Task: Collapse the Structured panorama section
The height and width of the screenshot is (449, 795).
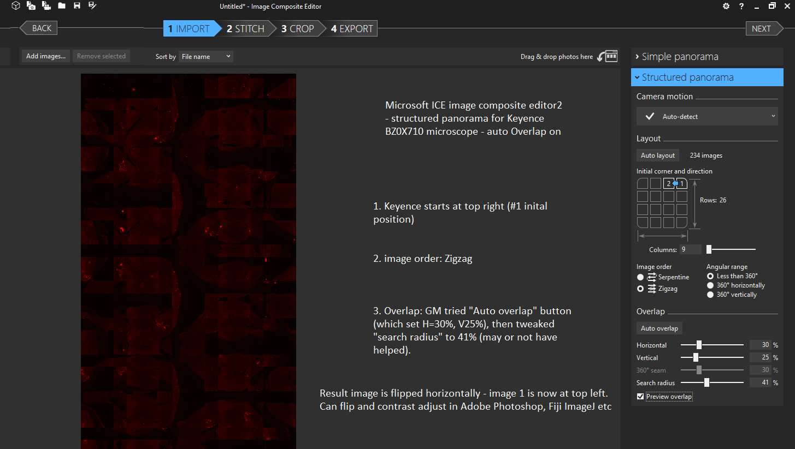Action: click(x=707, y=77)
